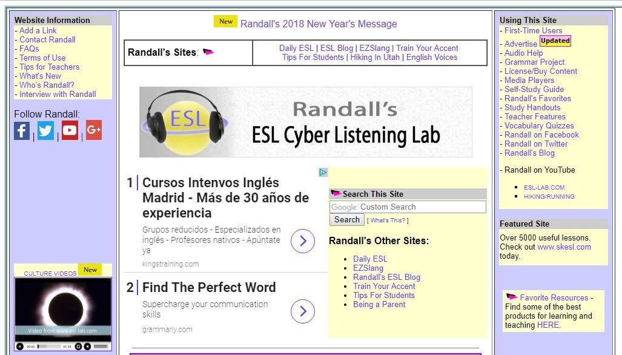Pause the culture video

pyautogui.click(x=20, y=347)
